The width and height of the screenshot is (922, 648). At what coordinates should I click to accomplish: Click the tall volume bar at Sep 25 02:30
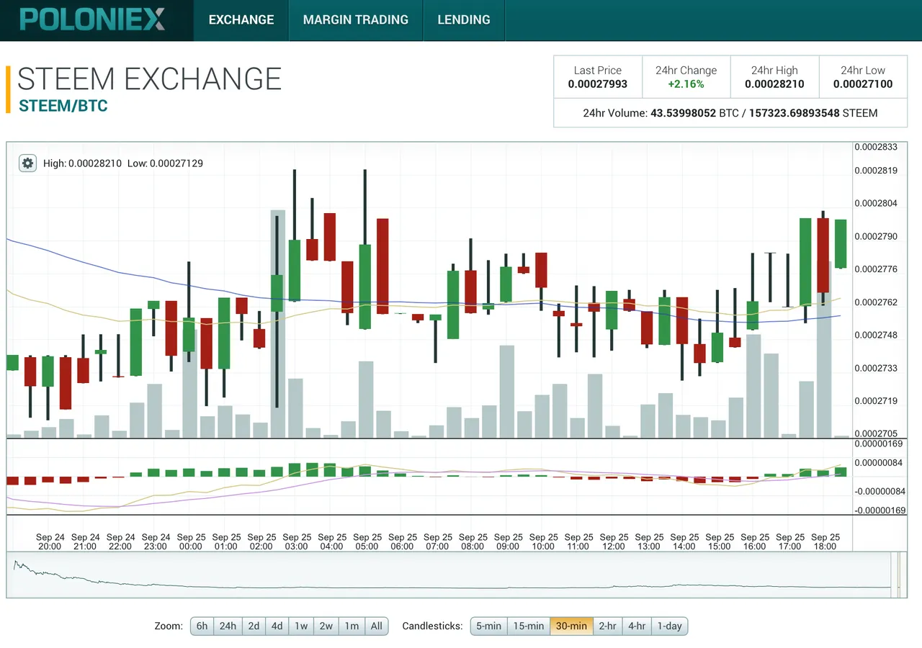pyautogui.click(x=277, y=323)
